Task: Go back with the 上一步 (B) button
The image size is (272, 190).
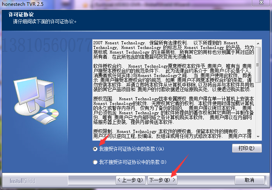Action: (x=130, y=180)
